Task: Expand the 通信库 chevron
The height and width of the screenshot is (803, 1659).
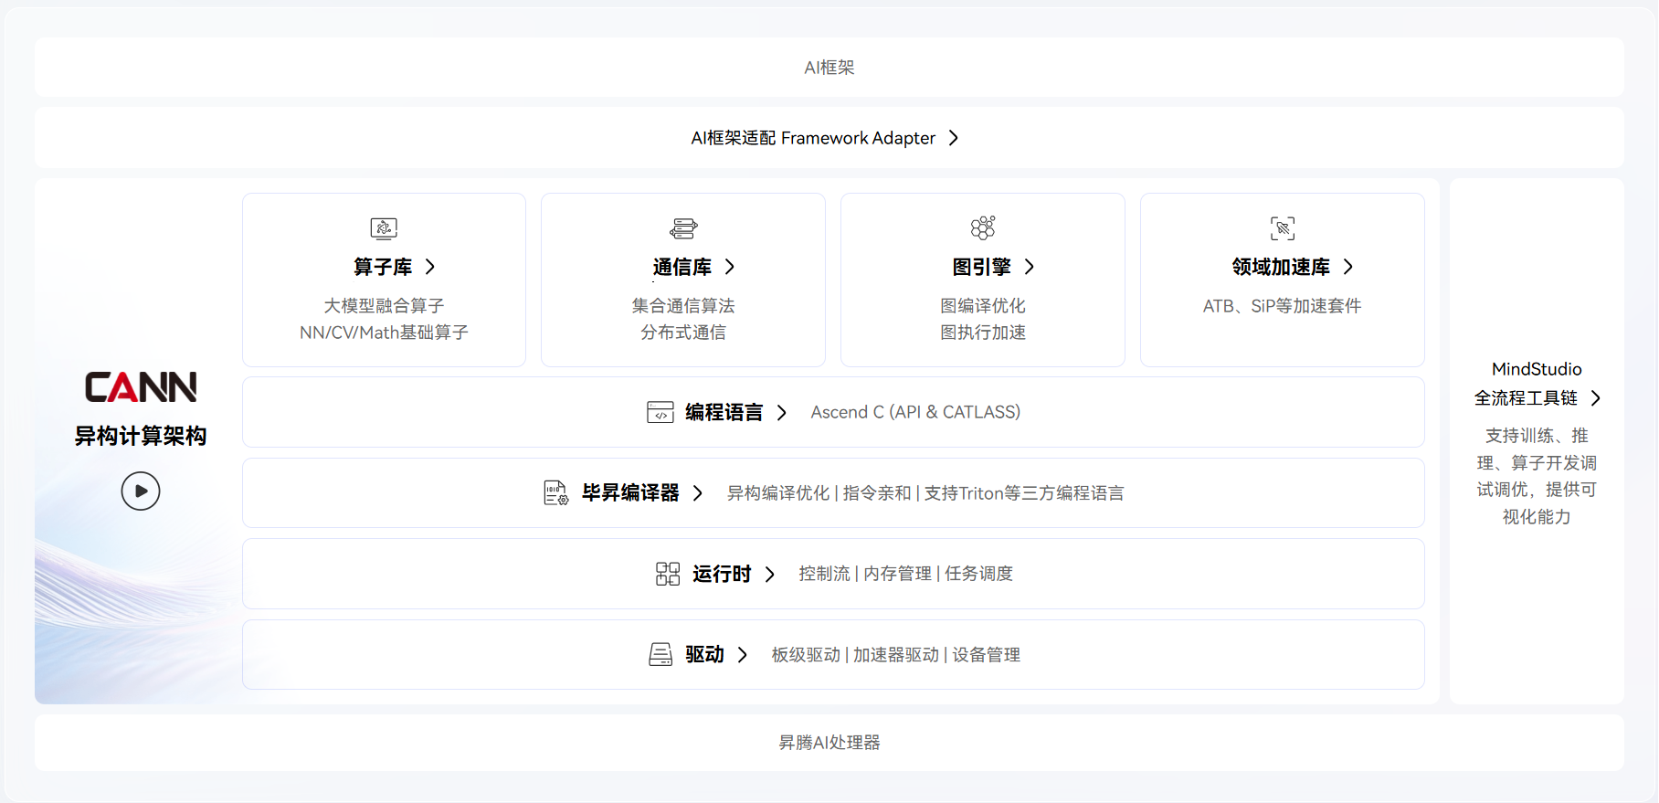Action: pos(730,267)
